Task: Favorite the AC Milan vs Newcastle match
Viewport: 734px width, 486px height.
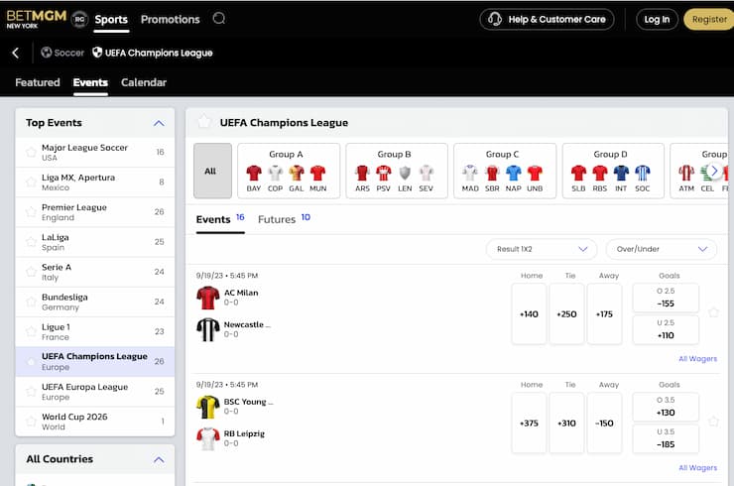Action: [713, 312]
